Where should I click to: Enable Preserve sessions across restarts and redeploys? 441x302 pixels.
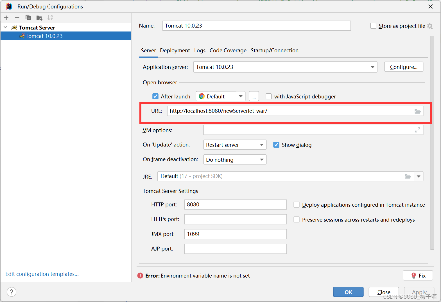tap(297, 220)
